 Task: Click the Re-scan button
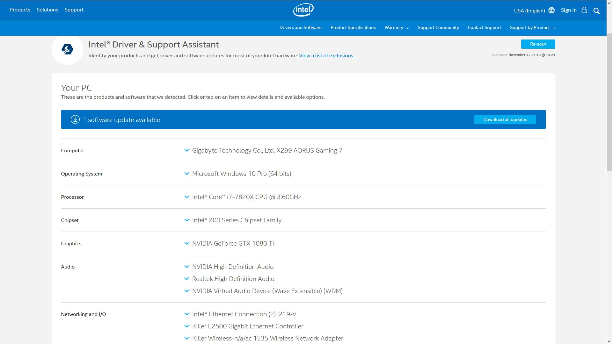coord(538,44)
